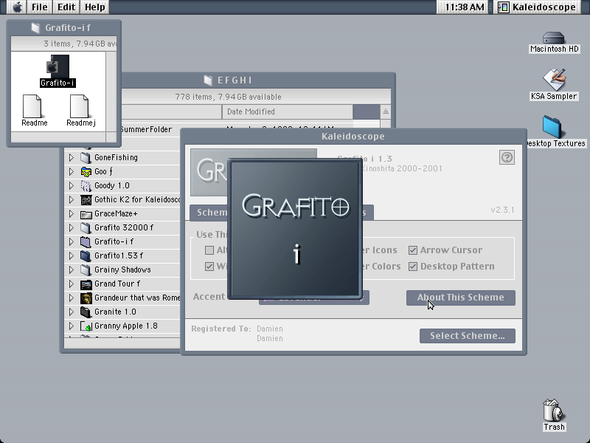Click the Grafito-i f folder icon in list
The image size is (590, 443).
tap(86, 242)
